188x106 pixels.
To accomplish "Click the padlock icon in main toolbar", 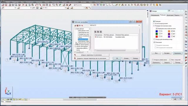I will (x=50, y=5).
